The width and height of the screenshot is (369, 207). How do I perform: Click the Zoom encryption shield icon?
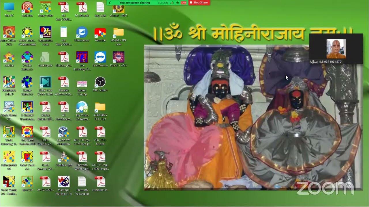(177, 3)
